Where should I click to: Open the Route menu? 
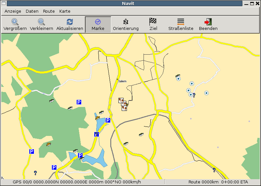[49, 11]
